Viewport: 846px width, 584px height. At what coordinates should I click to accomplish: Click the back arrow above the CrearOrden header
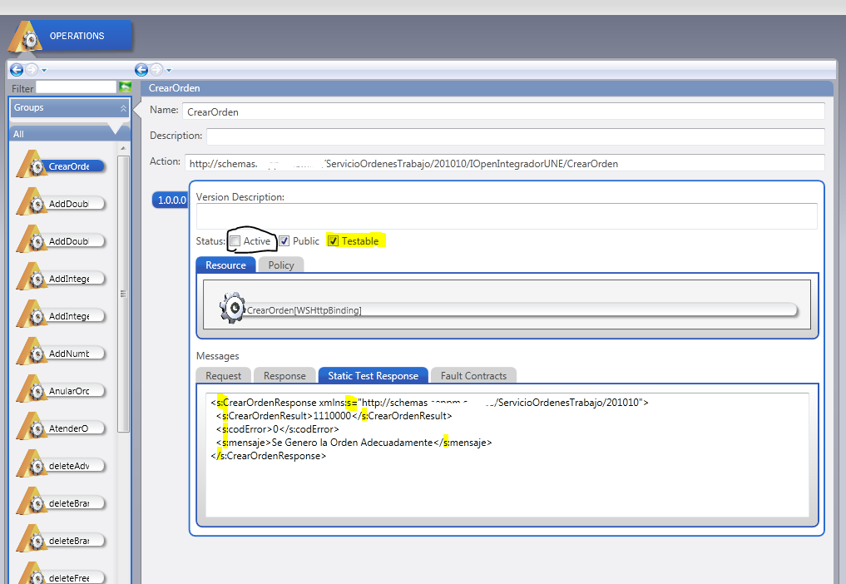(141, 70)
